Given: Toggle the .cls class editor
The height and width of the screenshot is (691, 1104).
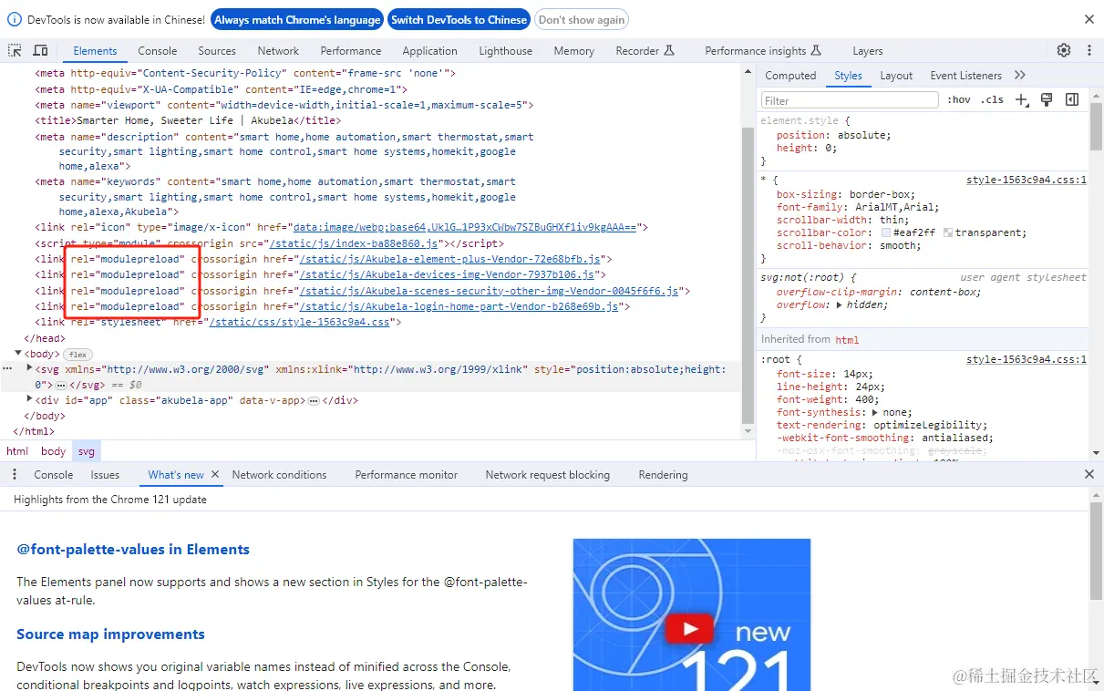Looking at the screenshot, I should 992,100.
